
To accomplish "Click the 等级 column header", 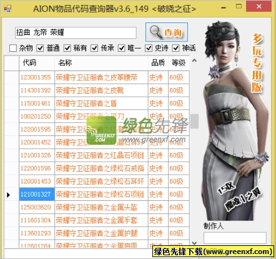I will tap(179, 63).
